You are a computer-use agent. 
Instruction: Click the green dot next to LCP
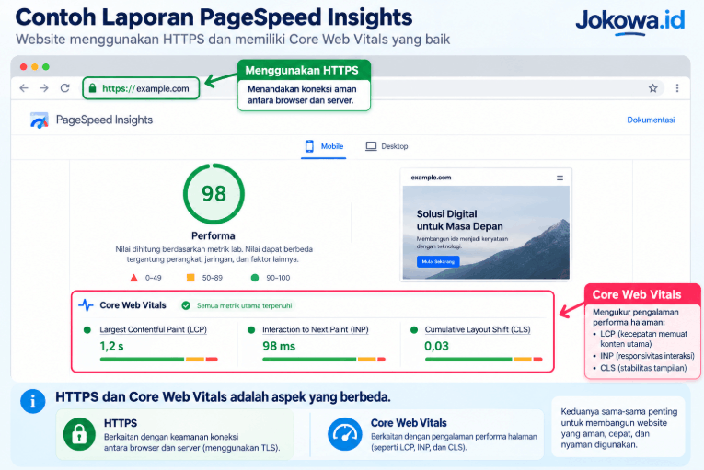click(87, 330)
